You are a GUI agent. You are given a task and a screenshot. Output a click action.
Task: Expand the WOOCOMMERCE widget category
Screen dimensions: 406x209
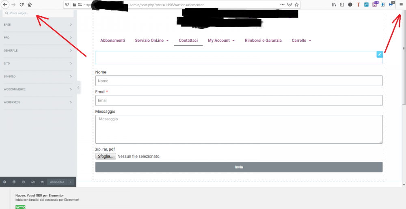[38, 89]
